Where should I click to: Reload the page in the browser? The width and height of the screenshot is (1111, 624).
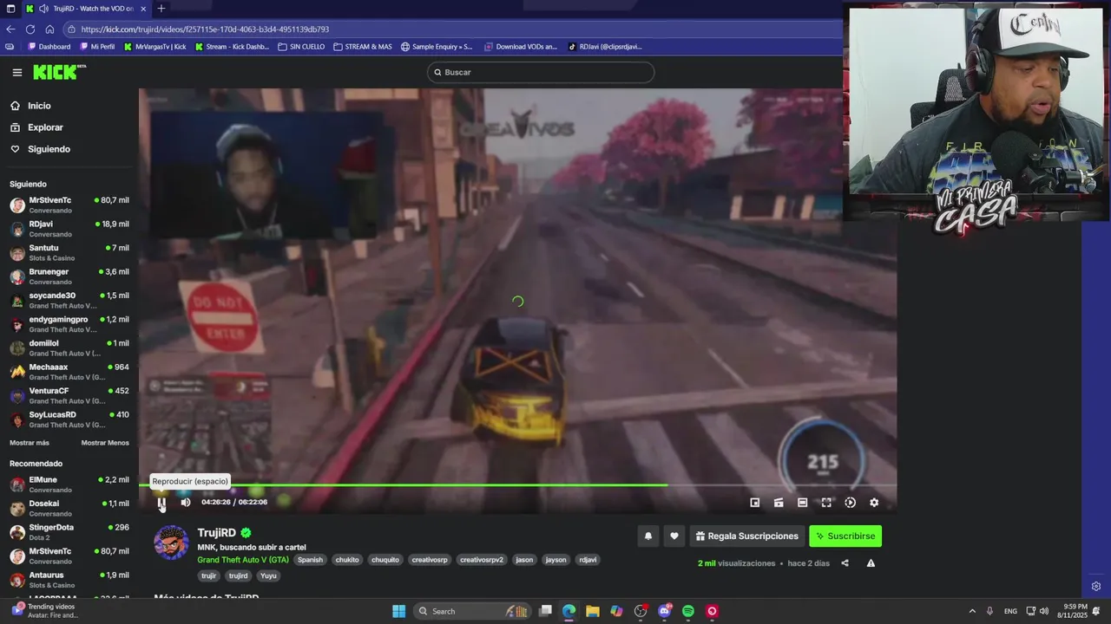point(30,29)
